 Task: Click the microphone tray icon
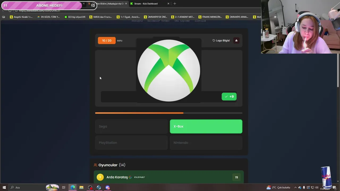(x=304, y=188)
